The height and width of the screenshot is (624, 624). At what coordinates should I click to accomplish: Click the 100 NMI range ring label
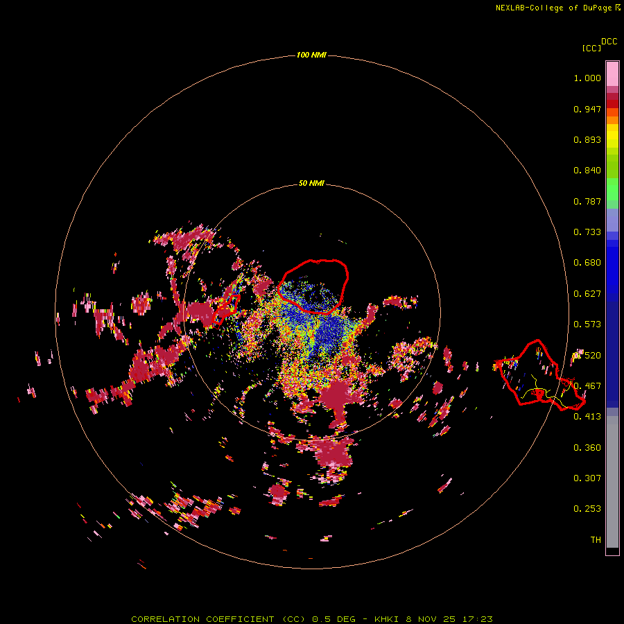311,55
